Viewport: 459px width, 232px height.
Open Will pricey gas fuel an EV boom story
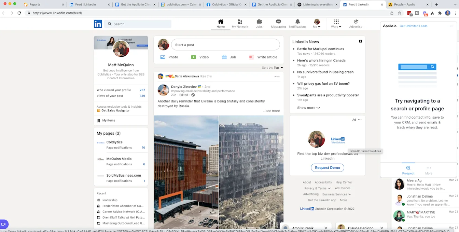pyautogui.click(x=323, y=83)
